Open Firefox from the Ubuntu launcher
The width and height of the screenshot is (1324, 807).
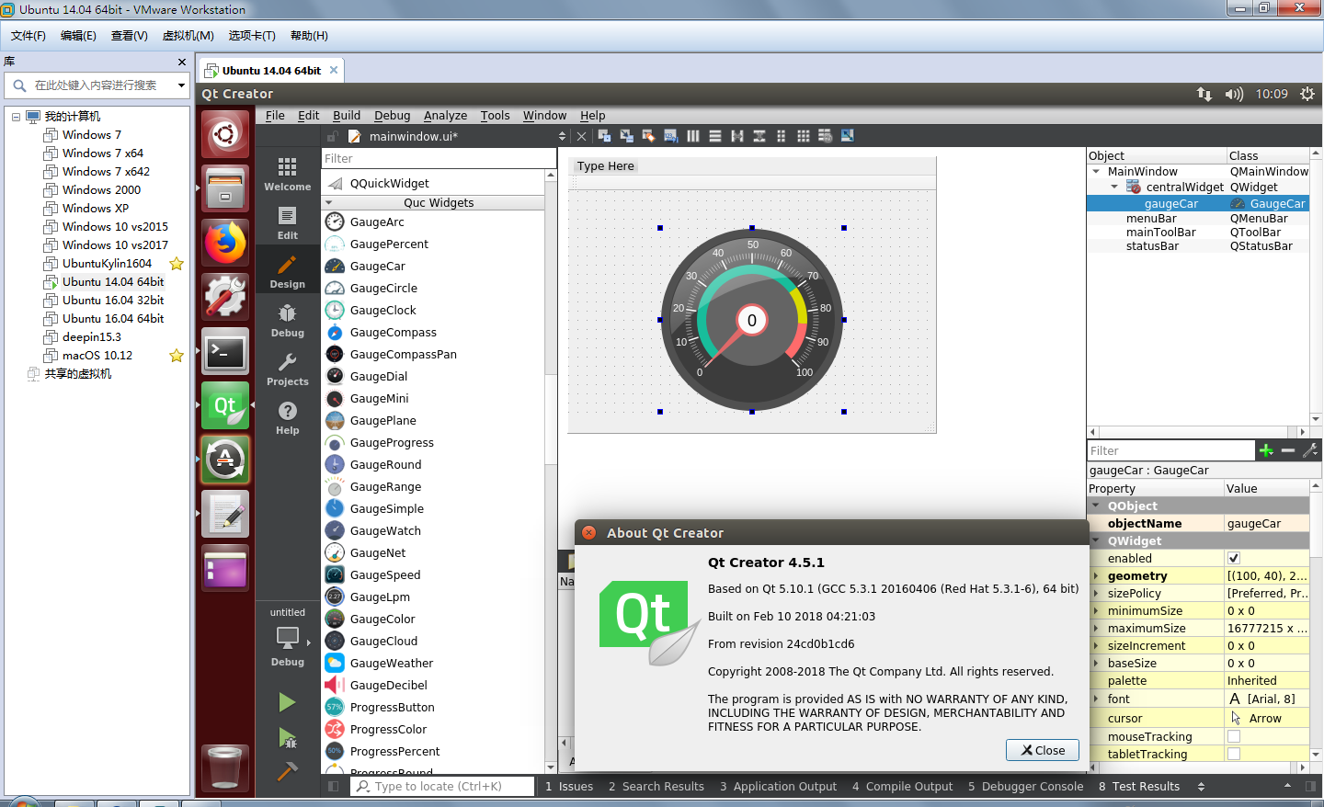[225, 243]
